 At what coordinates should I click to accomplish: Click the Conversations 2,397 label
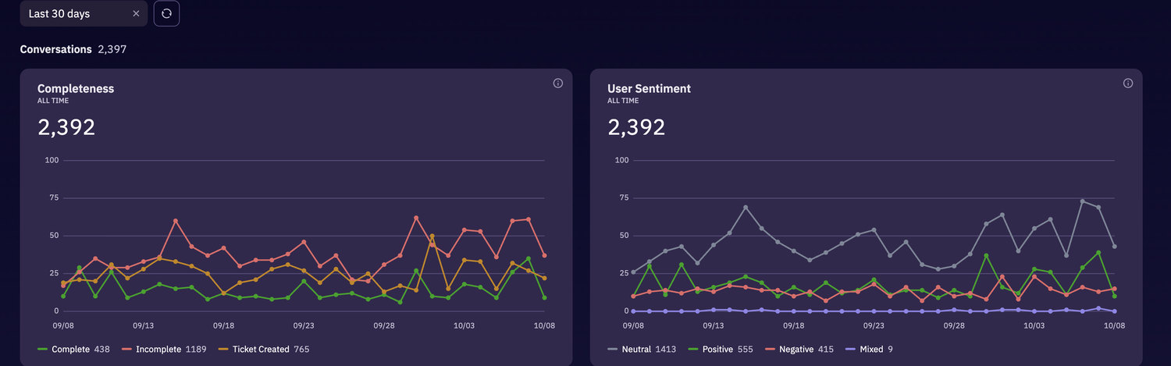click(73, 49)
